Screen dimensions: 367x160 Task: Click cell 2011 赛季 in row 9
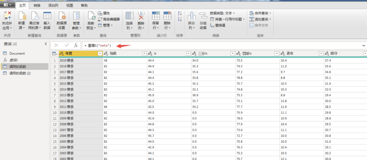pos(81,107)
